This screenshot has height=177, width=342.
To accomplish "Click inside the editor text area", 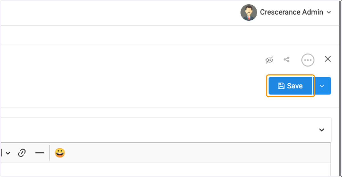I will (x=165, y=170).
